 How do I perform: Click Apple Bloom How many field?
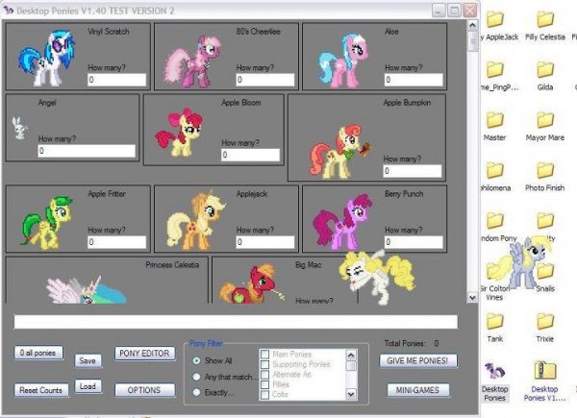tap(251, 155)
